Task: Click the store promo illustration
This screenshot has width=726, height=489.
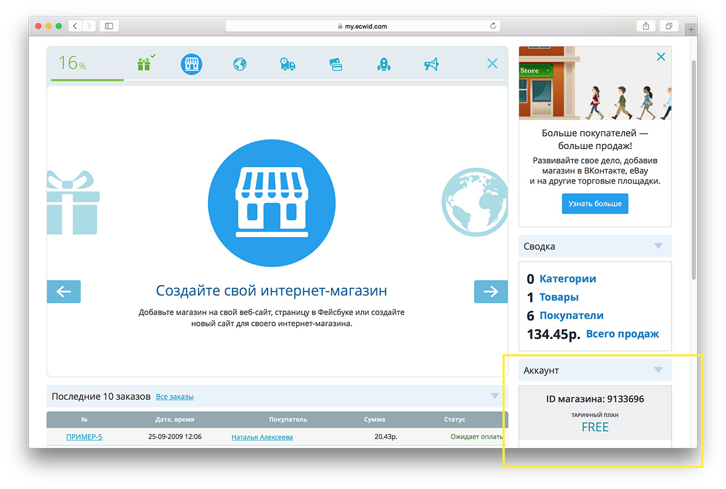Action: coord(595,83)
